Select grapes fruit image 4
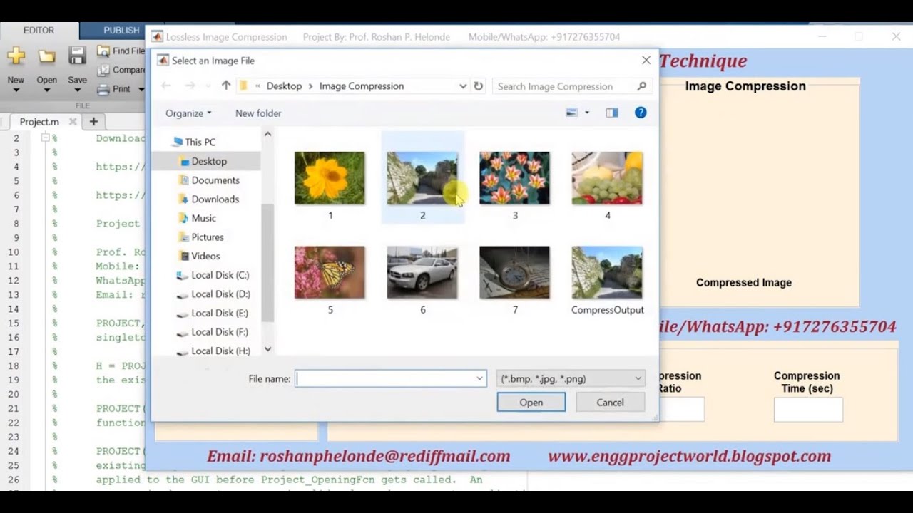Viewport: 913px width, 513px height. (607, 178)
